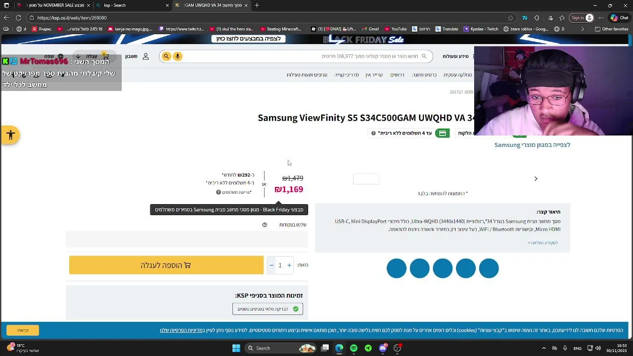Open Kyedae - Twitch bookmark
Viewport: 633px width, 356px height.
[x=481, y=29]
